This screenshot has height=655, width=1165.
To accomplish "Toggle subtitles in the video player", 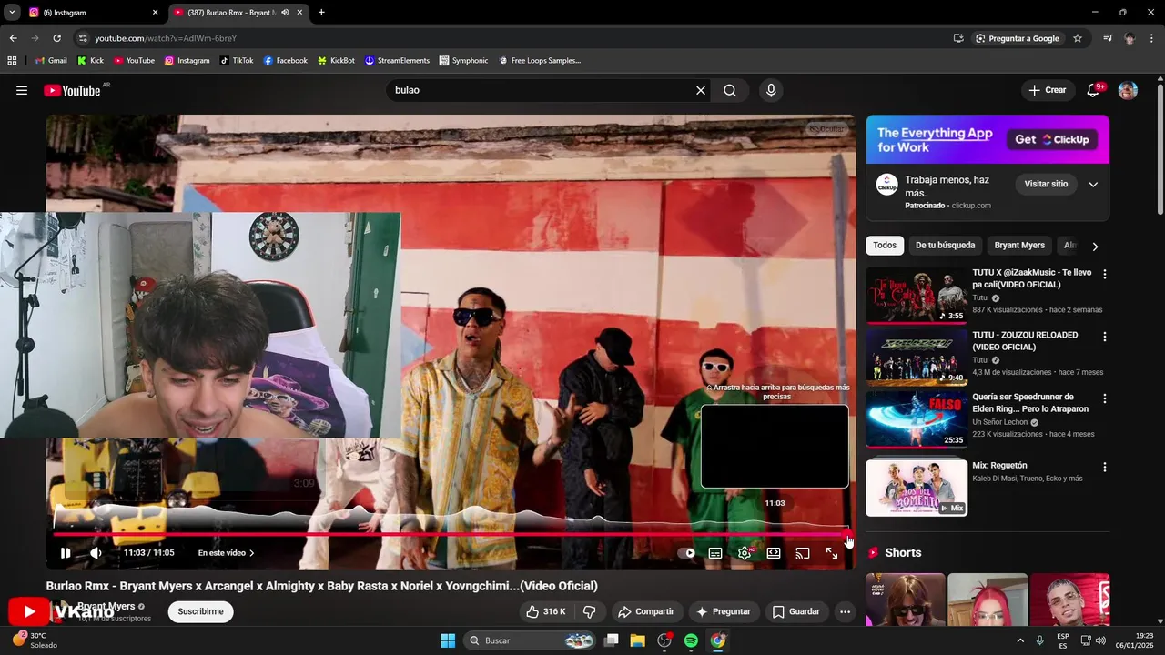I will tap(715, 552).
